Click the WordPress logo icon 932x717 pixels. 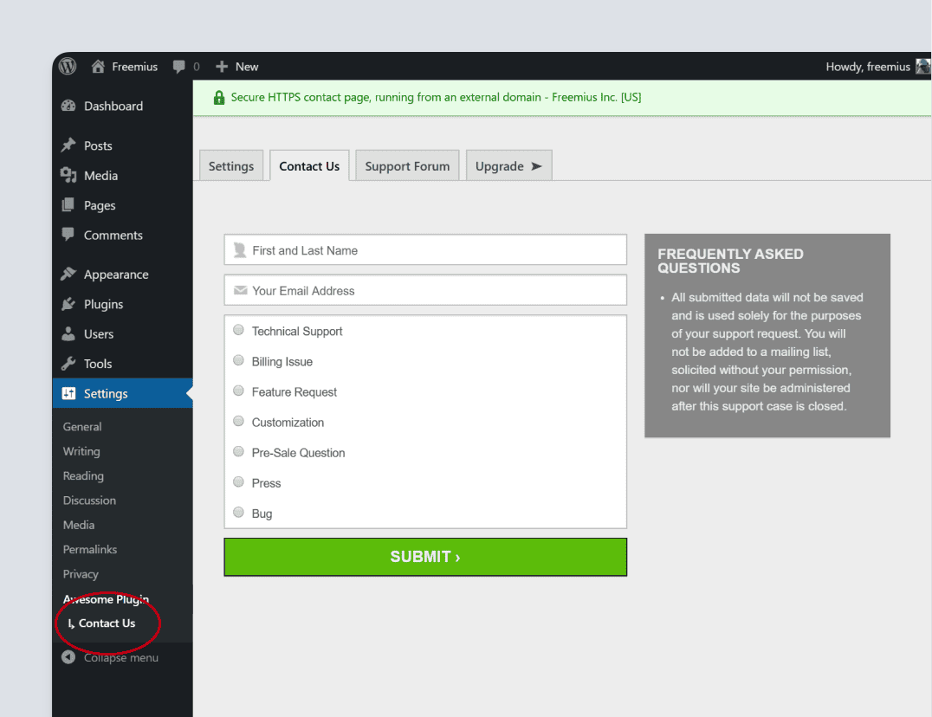[68, 67]
